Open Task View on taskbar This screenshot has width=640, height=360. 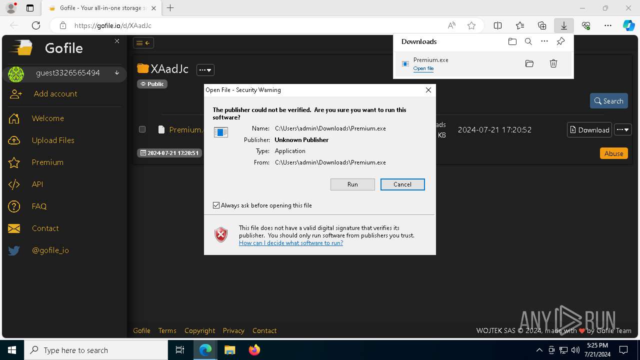coord(180,350)
